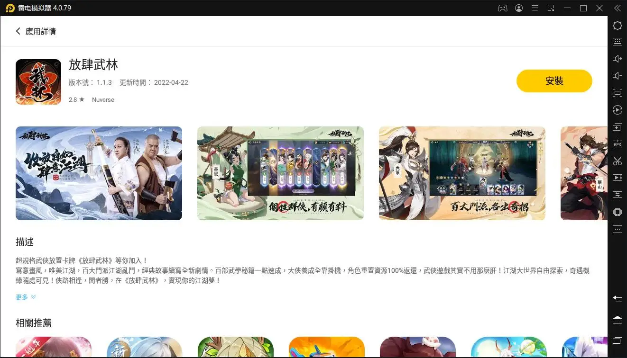Click version number 1.1.3 text

coord(104,82)
